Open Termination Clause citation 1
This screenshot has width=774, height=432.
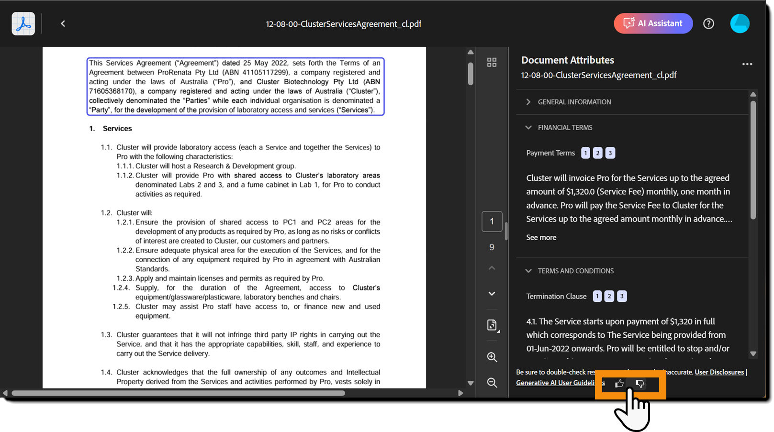click(x=597, y=297)
